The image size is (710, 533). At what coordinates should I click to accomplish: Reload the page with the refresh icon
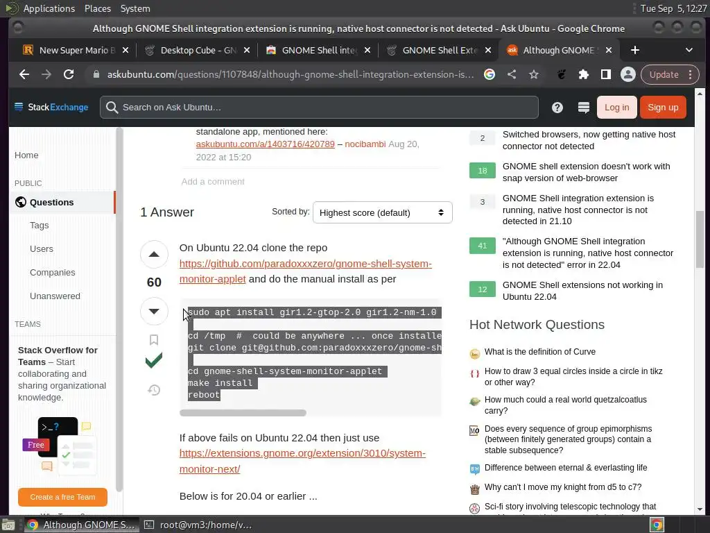click(x=69, y=74)
